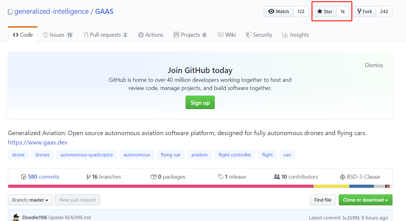
Task: Click the blue language bar segment
Action: coord(361,186)
